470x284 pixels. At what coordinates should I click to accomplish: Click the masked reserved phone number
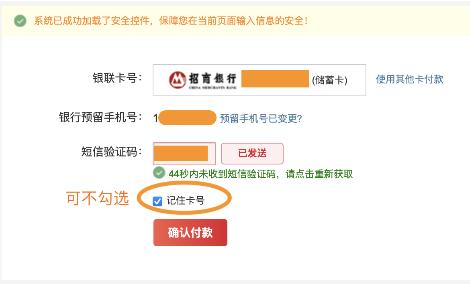187,118
